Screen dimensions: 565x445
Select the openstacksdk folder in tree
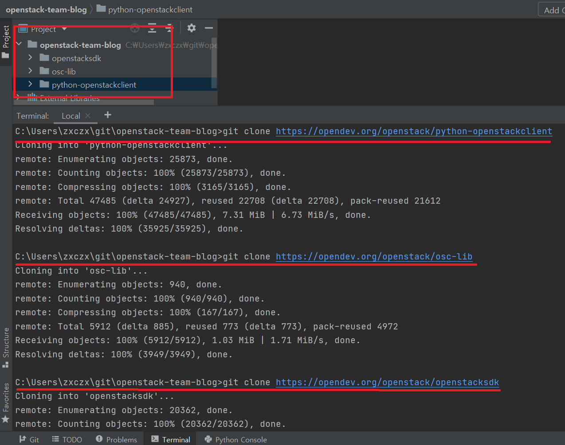click(76, 58)
